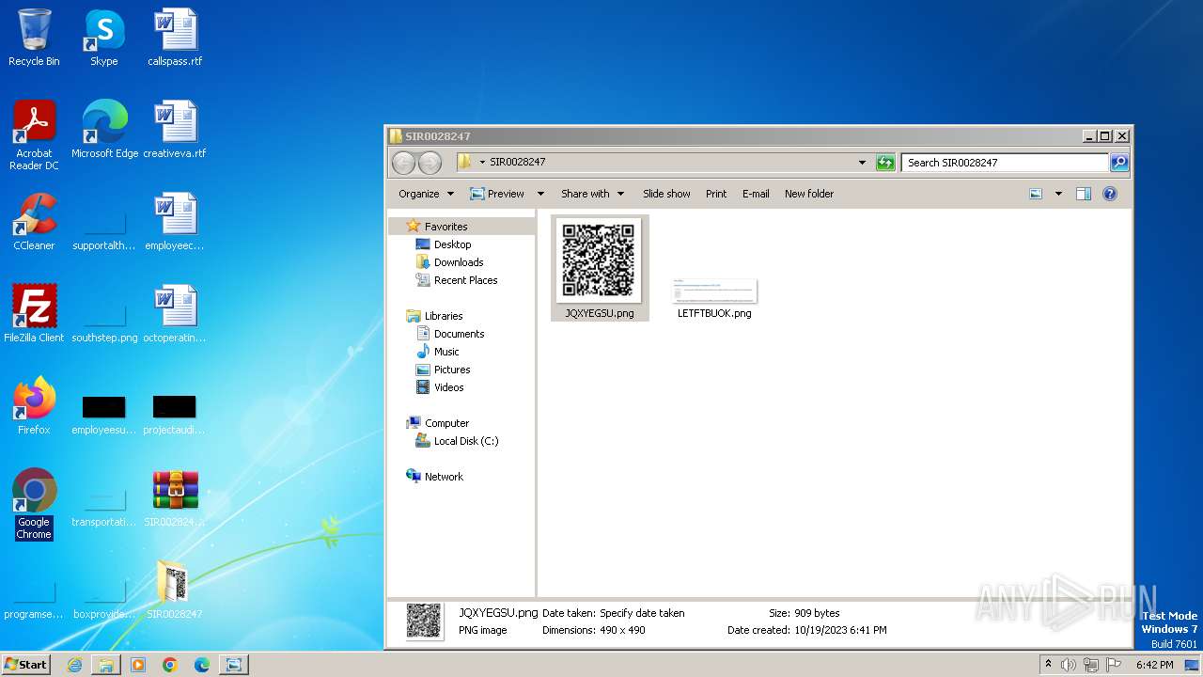Open Pictures library
1203x677 pixels.
pos(452,370)
